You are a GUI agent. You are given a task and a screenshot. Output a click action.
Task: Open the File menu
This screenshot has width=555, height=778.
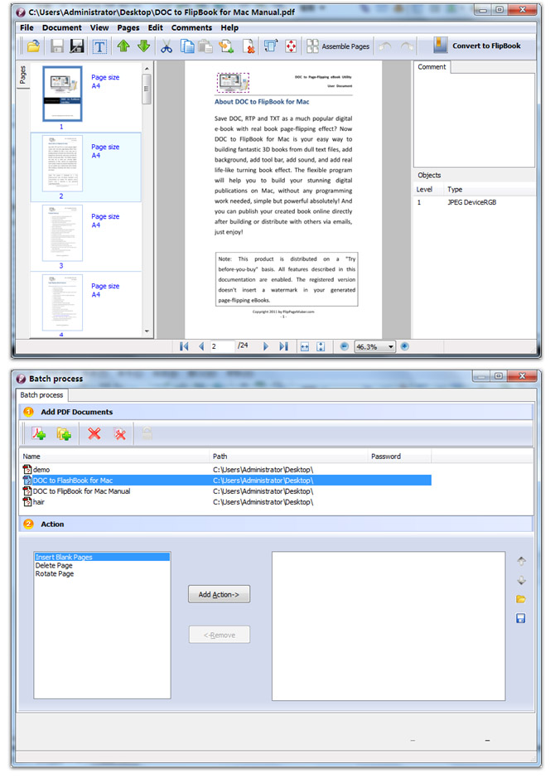(27, 28)
